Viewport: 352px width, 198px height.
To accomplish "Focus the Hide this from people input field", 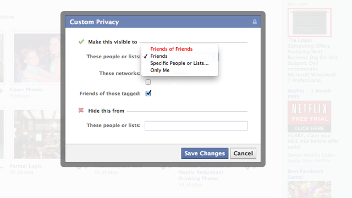I will coord(196,126).
